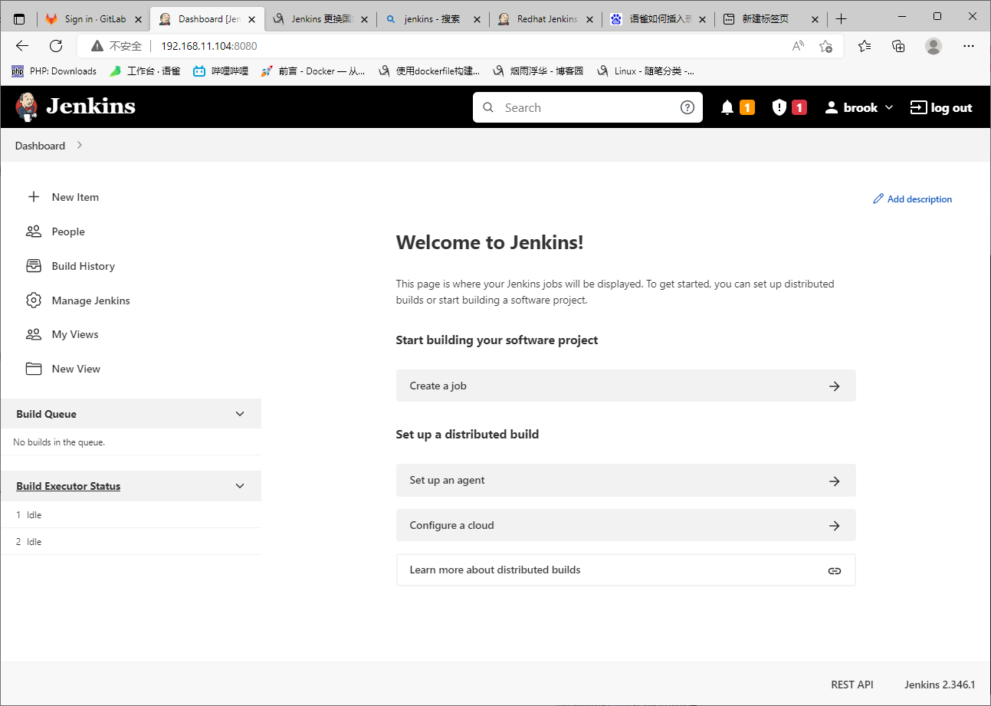This screenshot has width=991, height=706.
Task: Click Configure a cloud button
Action: pyautogui.click(x=625, y=525)
